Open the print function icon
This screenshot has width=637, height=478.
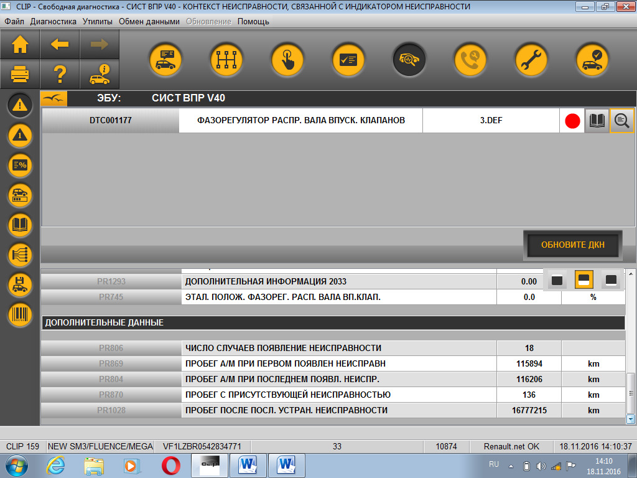20,74
